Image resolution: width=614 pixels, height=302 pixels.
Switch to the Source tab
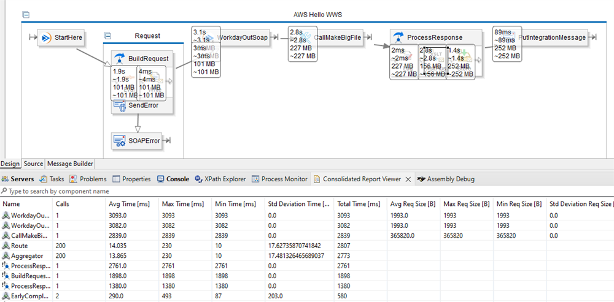[33, 164]
